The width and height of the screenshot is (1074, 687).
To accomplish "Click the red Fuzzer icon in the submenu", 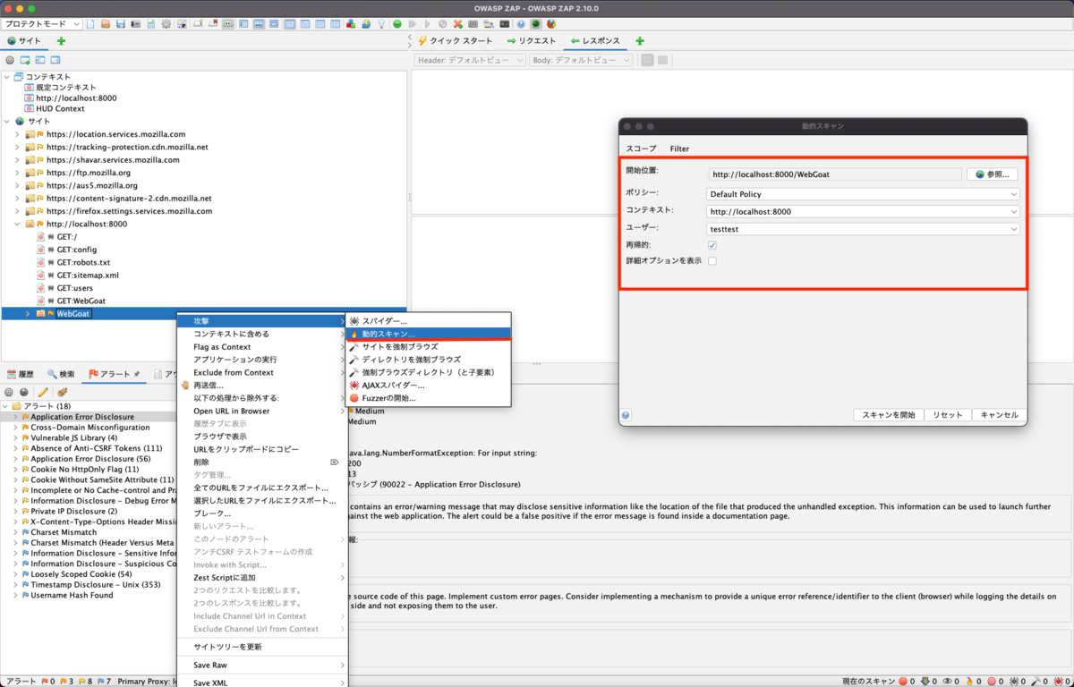I will pyautogui.click(x=354, y=398).
